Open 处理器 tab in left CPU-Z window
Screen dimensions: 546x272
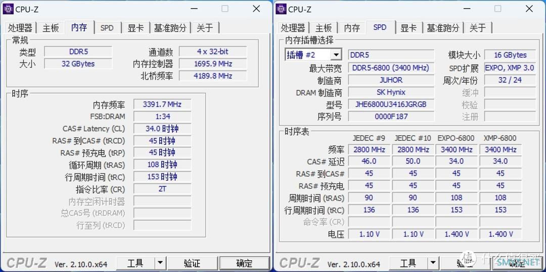[x=20, y=28]
